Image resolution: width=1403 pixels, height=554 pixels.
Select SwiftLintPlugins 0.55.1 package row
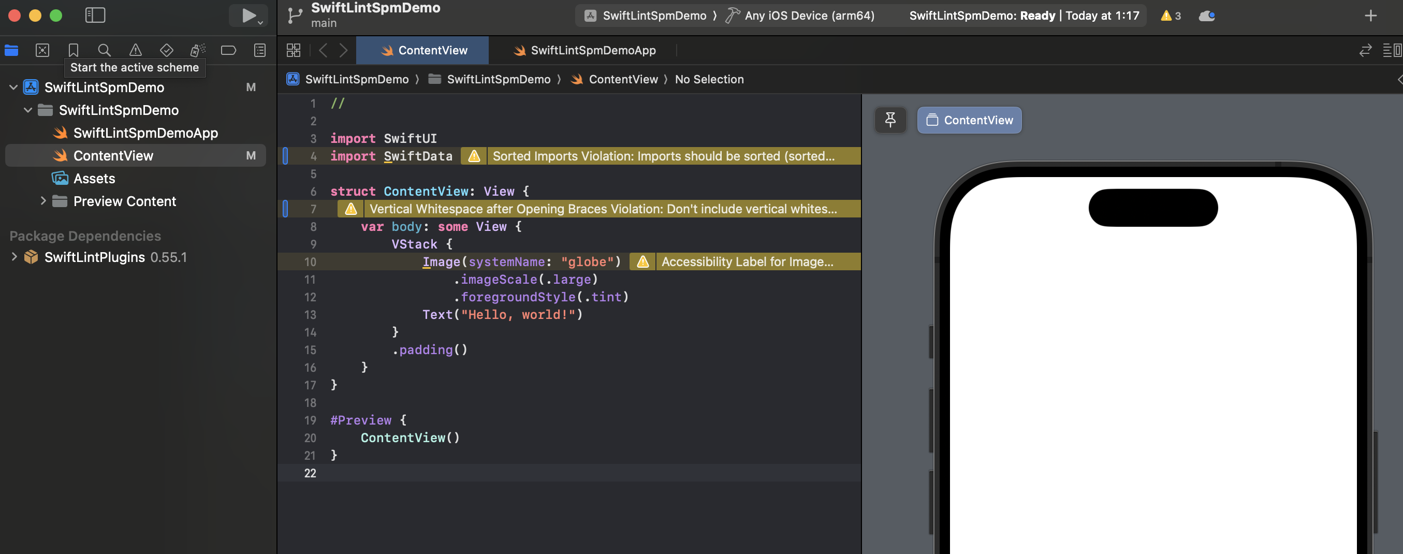click(x=135, y=257)
